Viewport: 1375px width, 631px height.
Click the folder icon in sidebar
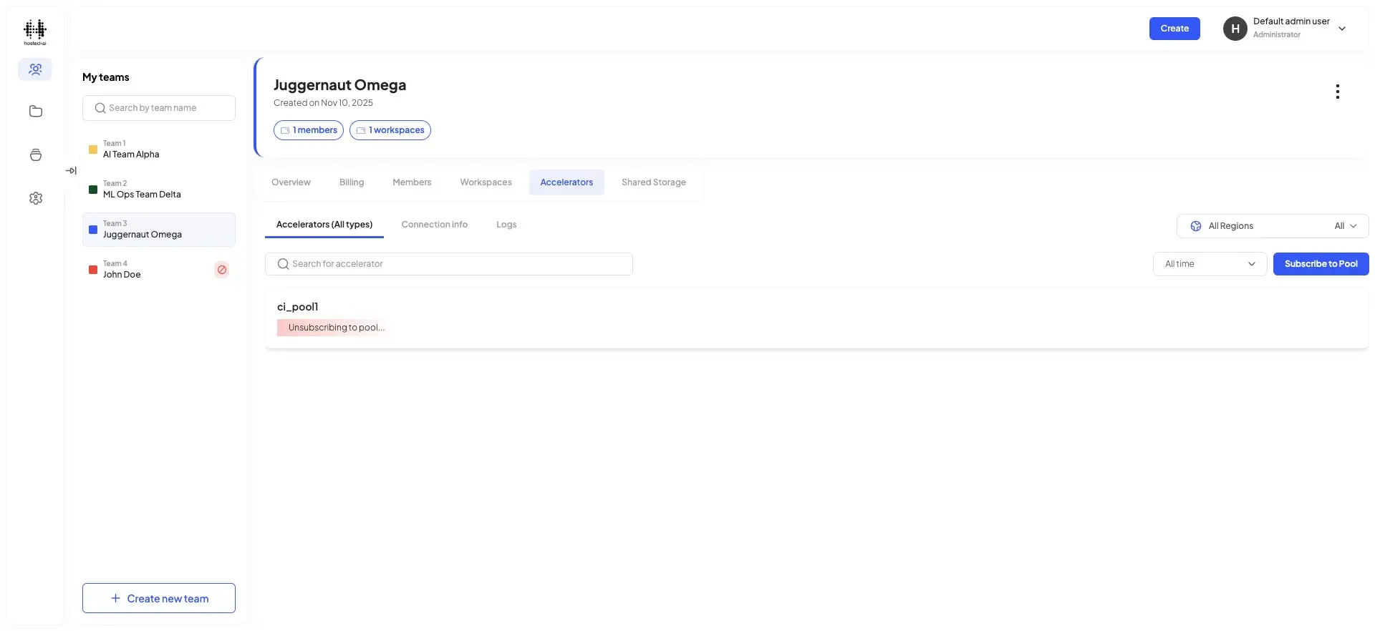tap(36, 112)
